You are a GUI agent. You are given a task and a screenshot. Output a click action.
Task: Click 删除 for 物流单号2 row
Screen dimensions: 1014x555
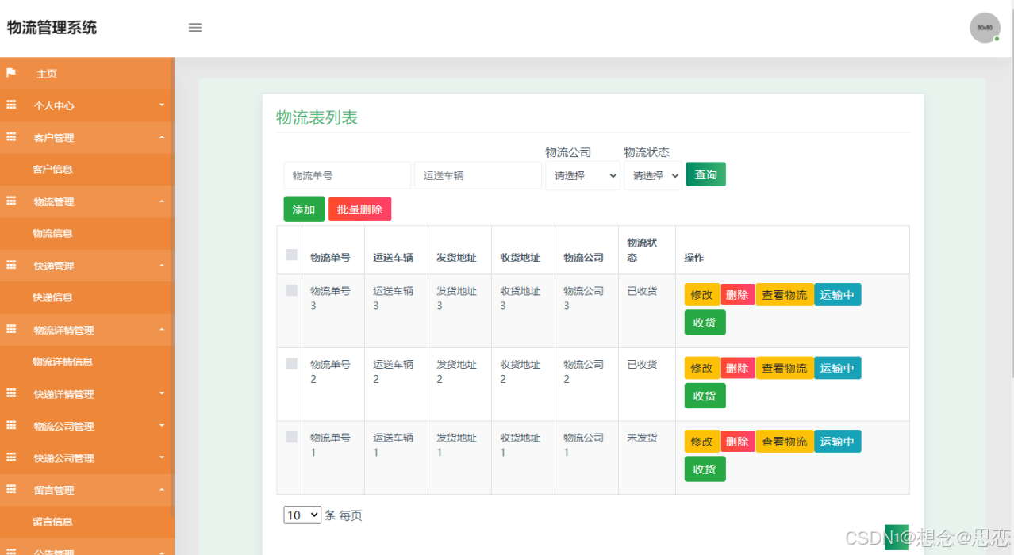click(x=738, y=368)
